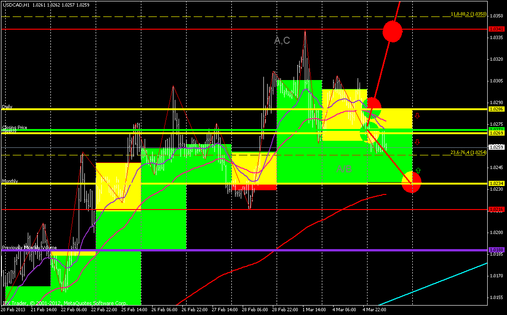This screenshot has height=315, width=507.
Task: Click the purple 1.0188 price label
Action: [x=496, y=250]
